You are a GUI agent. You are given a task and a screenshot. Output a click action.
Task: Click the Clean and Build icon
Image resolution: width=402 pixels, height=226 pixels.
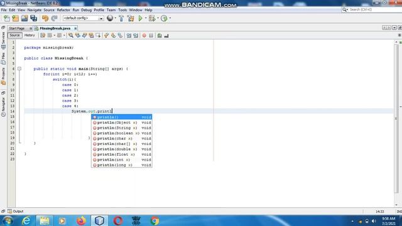(131, 18)
